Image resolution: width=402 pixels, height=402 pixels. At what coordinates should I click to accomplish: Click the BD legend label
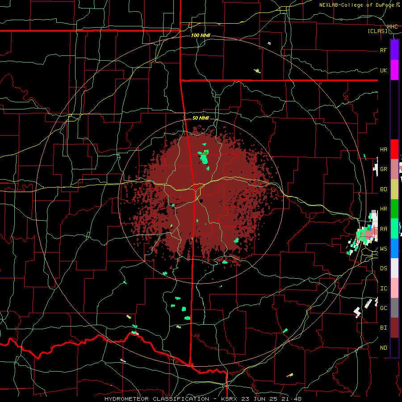click(383, 189)
